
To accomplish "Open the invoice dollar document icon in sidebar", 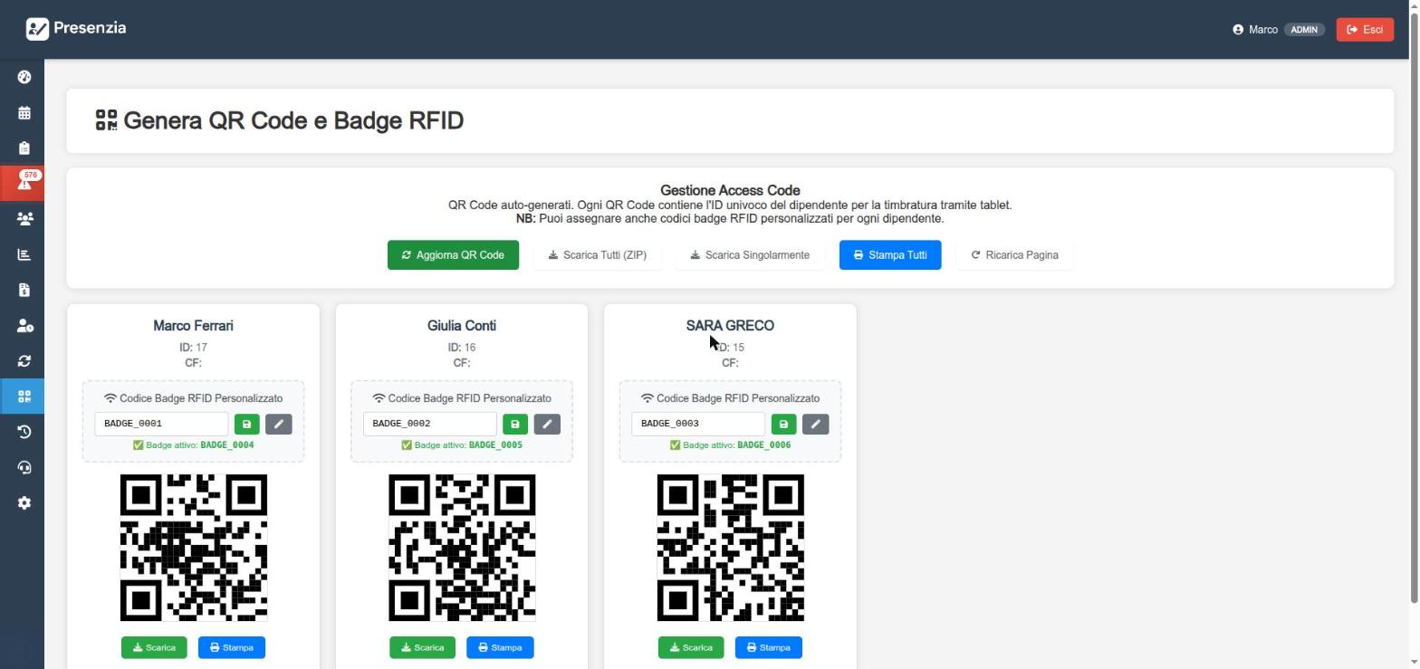I will click(x=24, y=290).
